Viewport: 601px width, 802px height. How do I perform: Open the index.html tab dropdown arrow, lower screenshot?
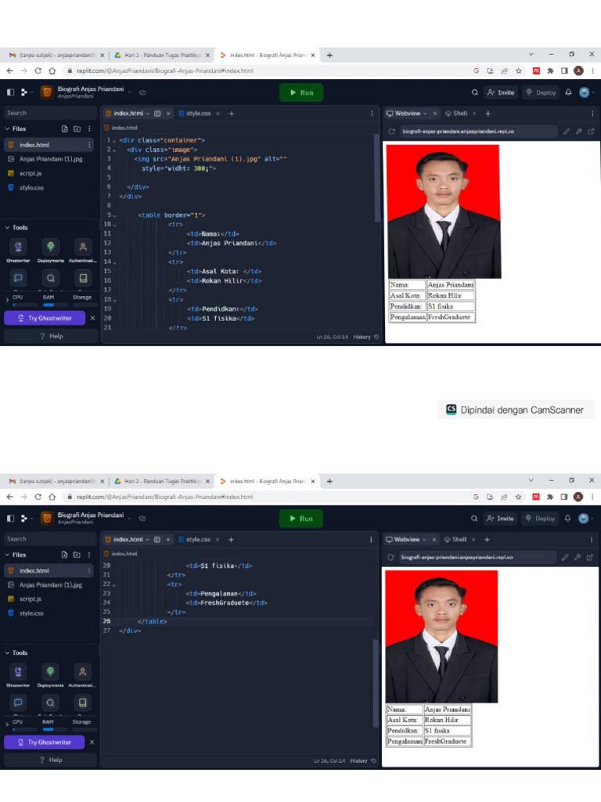click(x=148, y=540)
